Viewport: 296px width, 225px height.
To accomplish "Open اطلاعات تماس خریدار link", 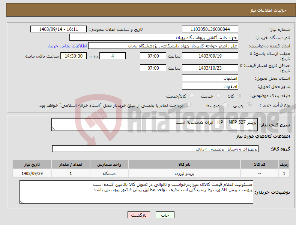I will 67,46.
